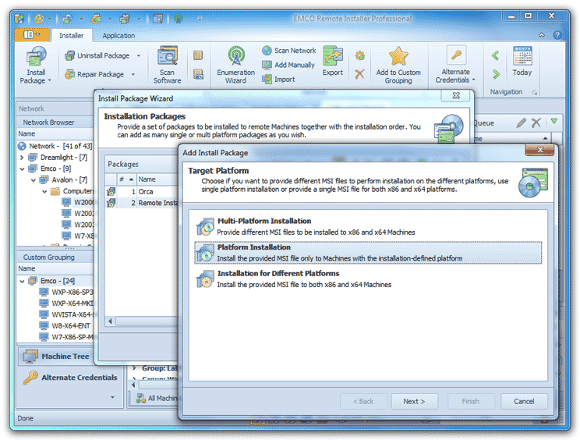Screen dimensions: 580x440
Task: Collapse the Emco - [9] network node
Action: [22, 169]
